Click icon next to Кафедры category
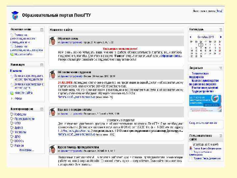This screenshot has width=237, height=178. (x=12, y=114)
